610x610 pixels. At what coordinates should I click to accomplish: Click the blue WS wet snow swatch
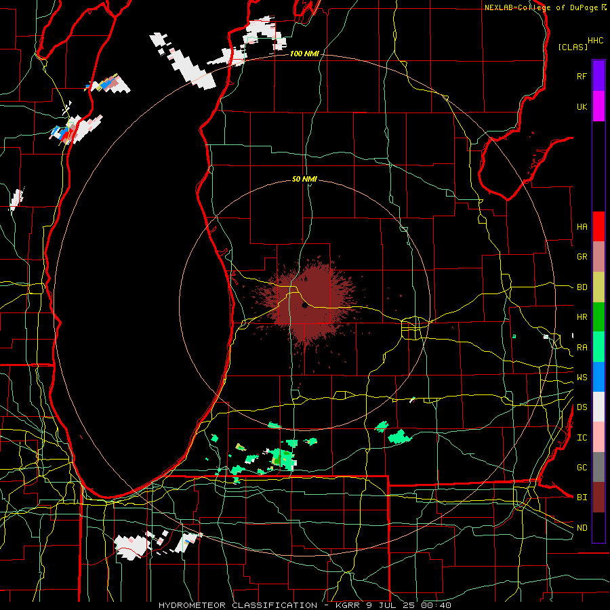click(598, 377)
